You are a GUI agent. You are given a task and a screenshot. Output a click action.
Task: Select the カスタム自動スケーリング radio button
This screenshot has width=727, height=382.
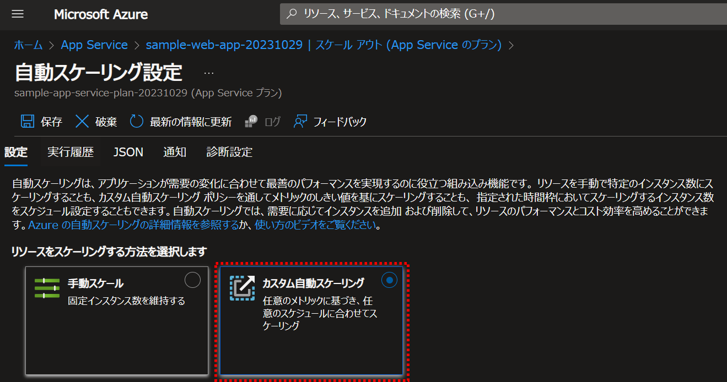pyautogui.click(x=389, y=280)
